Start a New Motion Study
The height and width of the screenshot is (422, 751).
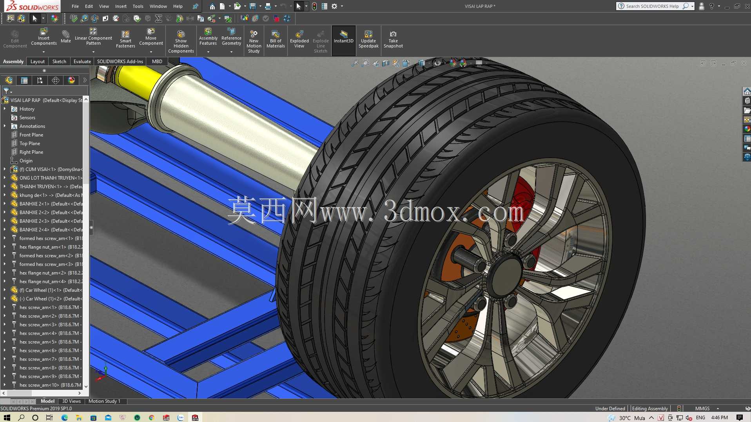point(254,41)
